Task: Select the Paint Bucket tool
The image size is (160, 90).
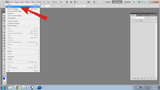Action: [4, 46]
